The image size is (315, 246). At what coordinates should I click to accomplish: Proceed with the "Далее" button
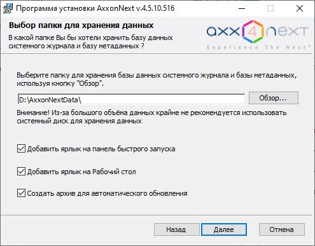coord(224,229)
